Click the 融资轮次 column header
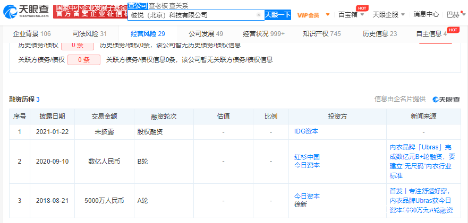Image resolution: width=468 pixels, height=223 pixels. click(x=164, y=117)
